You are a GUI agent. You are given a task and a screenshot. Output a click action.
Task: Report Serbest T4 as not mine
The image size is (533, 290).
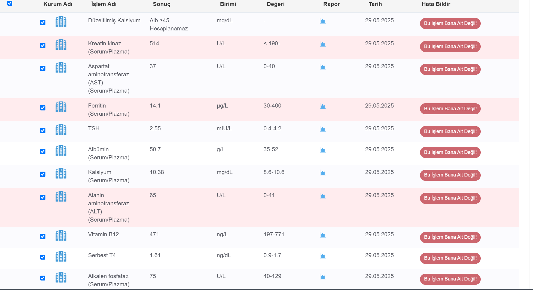pyautogui.click(x=450, y=258)
